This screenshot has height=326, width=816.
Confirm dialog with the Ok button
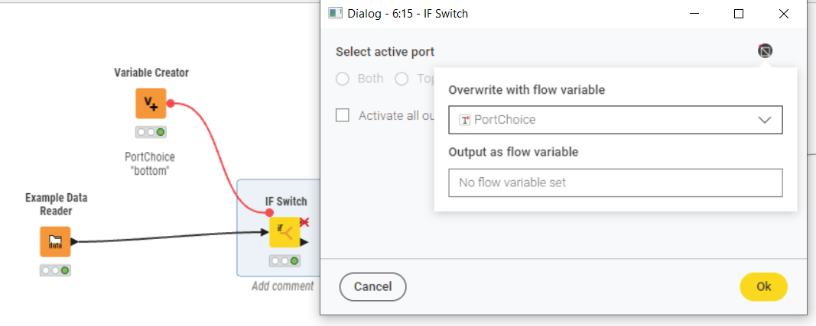pyautogui.click(x=763, y=286)
